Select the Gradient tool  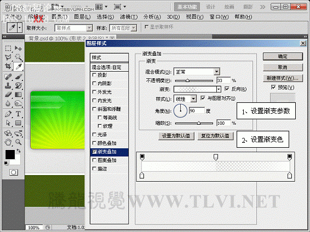[x=18, y=94]
